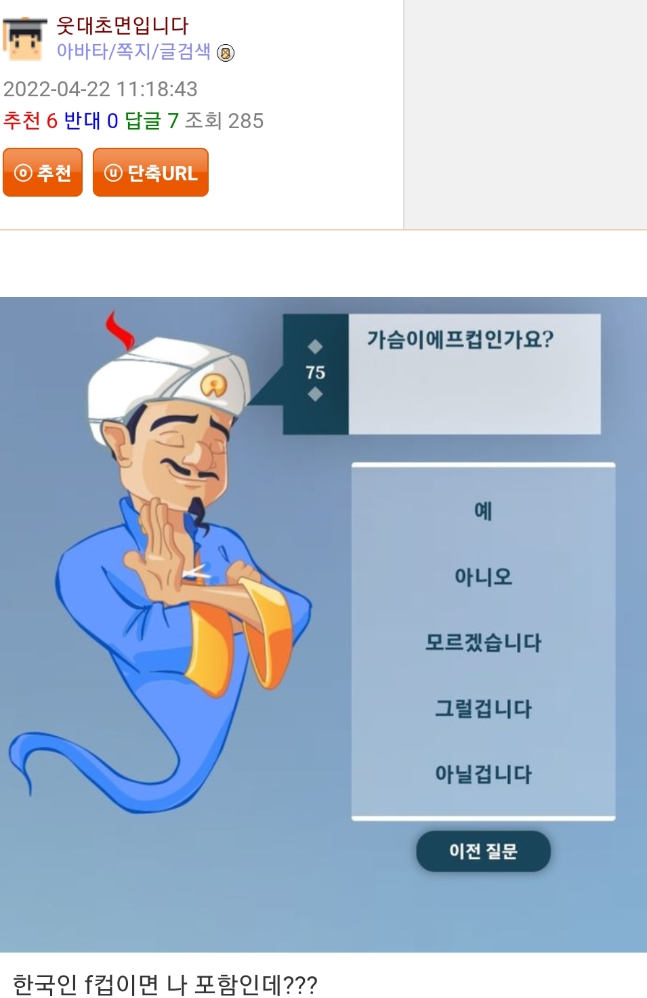Answer 예 to the genie's question
The image size is (647, 998).
point(483,511)
